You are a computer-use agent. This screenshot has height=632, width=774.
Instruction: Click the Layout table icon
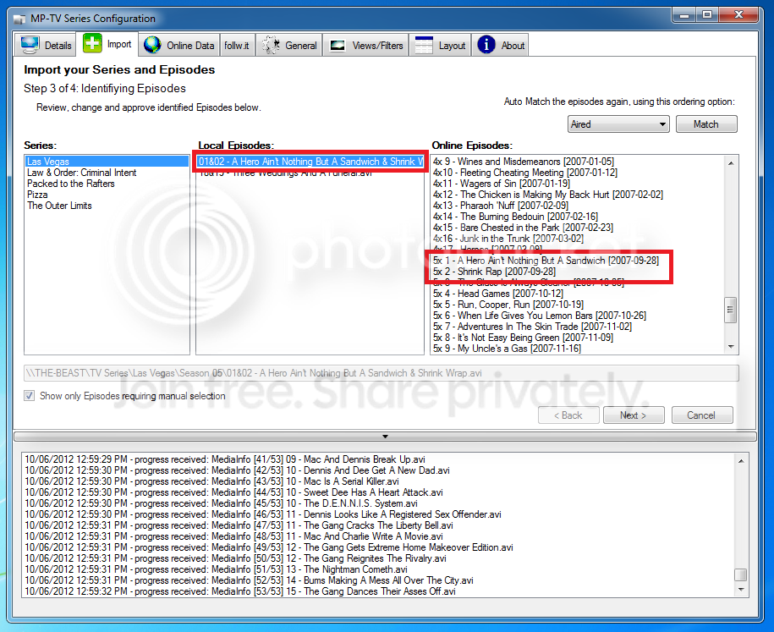point(424,45)
